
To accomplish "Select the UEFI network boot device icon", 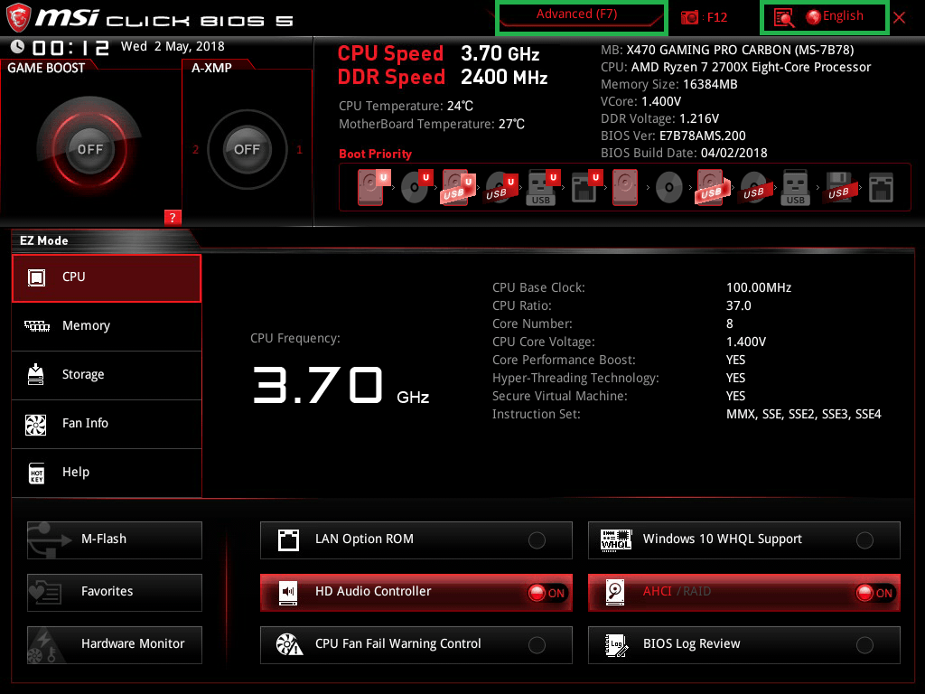I will tap(585, 187).
